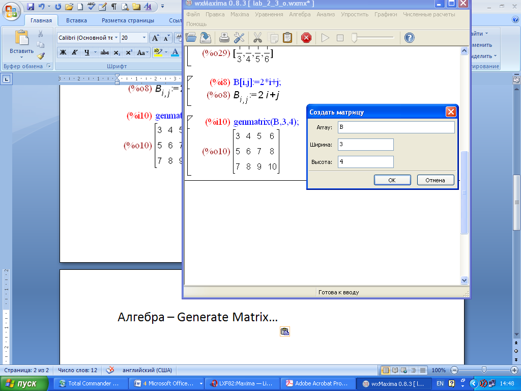Screen dimensions: 521x391
Task: Click the Format Painter brush icon in Word
Action: point(41,56)
